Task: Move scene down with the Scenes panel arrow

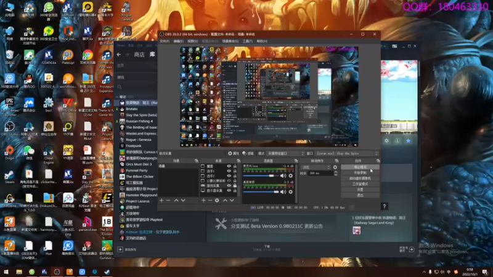Action: click(183, 201)
